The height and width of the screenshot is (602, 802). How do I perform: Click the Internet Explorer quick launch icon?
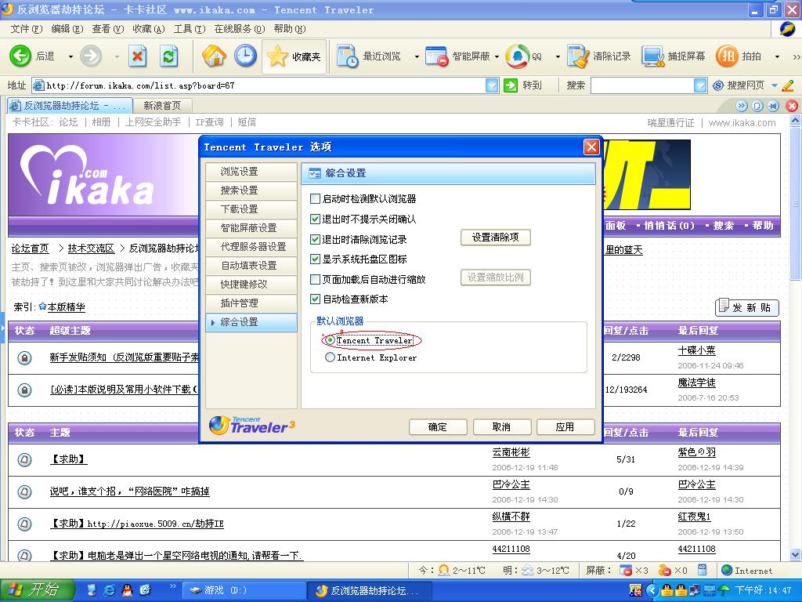109,590
